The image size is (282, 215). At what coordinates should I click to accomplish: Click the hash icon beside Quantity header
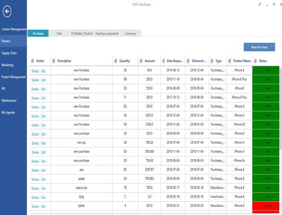tap(116, 61)
